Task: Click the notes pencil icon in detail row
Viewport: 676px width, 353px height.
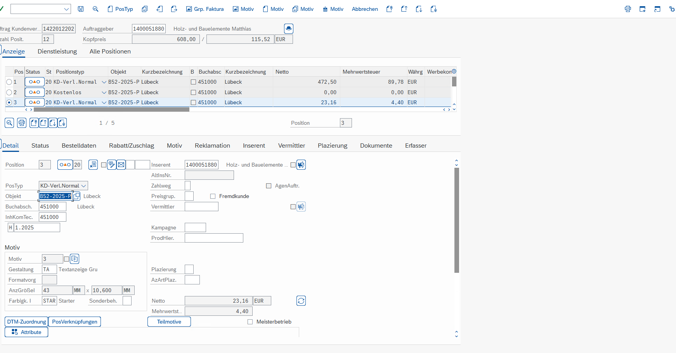Action: pyautogui.click(x=112, y=165)
